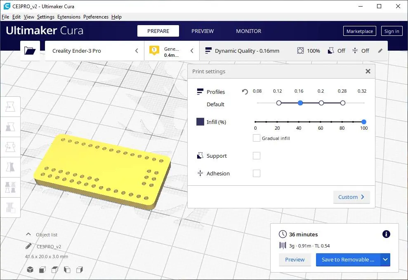The width and height of the screenshot is (408, 280).
Task: Open the File menu
Action: 5,17
